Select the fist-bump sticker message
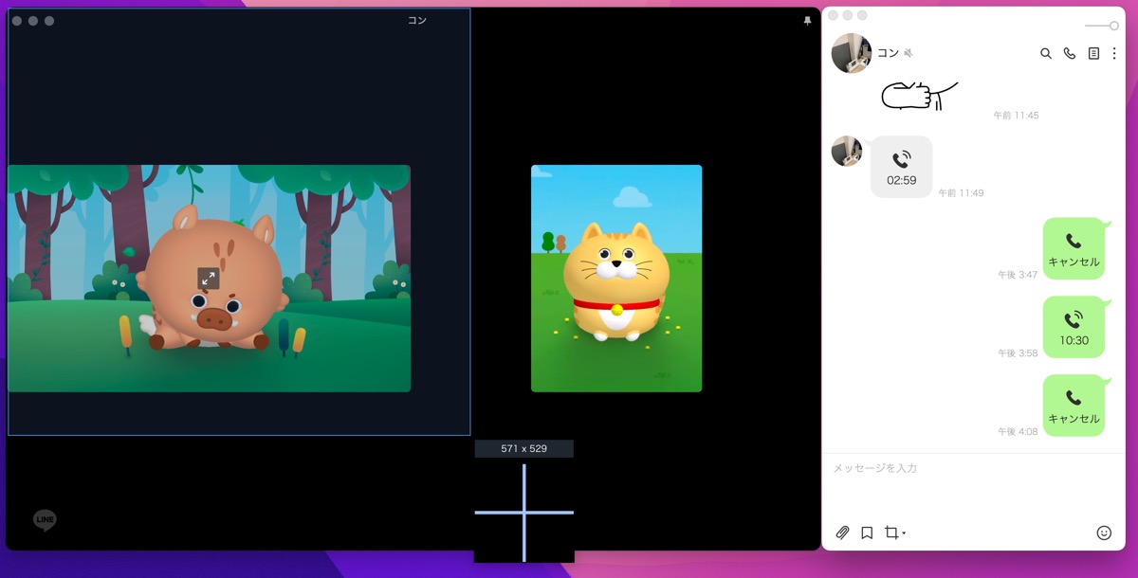Viewport: 1138px width, 578px height. click(x=916, y=92)
